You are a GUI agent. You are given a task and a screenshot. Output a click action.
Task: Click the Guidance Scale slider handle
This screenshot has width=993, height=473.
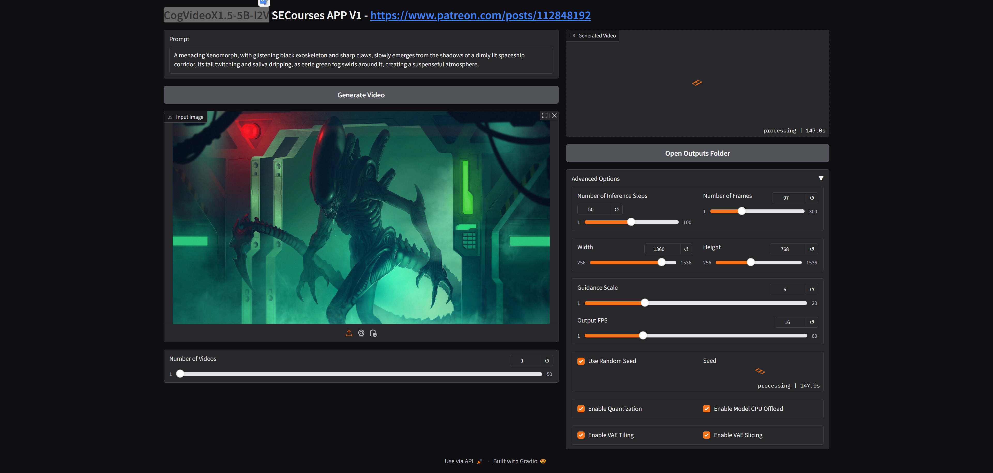point(645,303)
